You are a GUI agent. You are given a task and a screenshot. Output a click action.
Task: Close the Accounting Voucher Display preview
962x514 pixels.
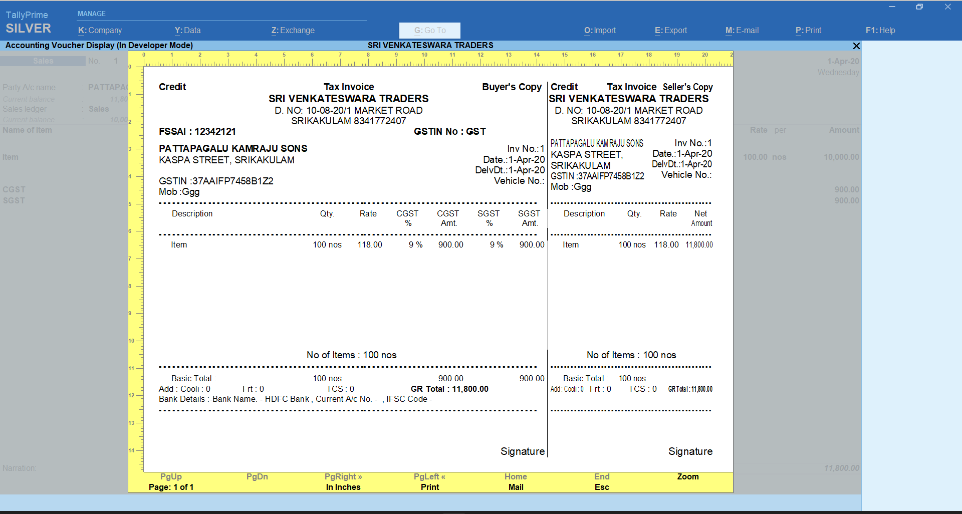pos(856,46)
